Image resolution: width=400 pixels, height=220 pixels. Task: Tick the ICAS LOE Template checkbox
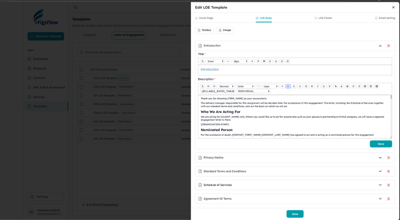(81, 87)
